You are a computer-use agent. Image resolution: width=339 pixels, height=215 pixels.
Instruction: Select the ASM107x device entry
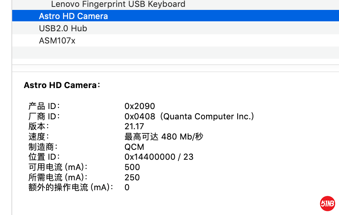(x=57, y=41)
